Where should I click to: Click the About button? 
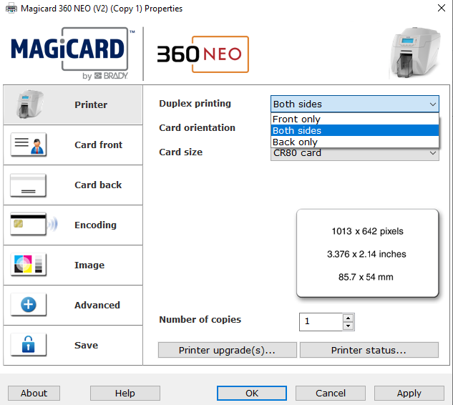(34, 393)
